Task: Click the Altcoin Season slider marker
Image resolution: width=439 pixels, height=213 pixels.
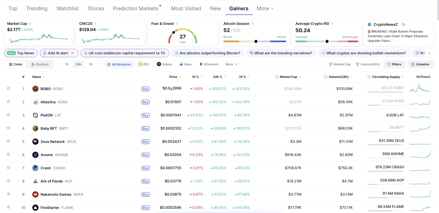Action: (256, 41)
